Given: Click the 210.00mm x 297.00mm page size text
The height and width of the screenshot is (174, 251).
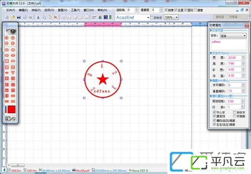Looking at the screenshot, I should pos(111,171).
